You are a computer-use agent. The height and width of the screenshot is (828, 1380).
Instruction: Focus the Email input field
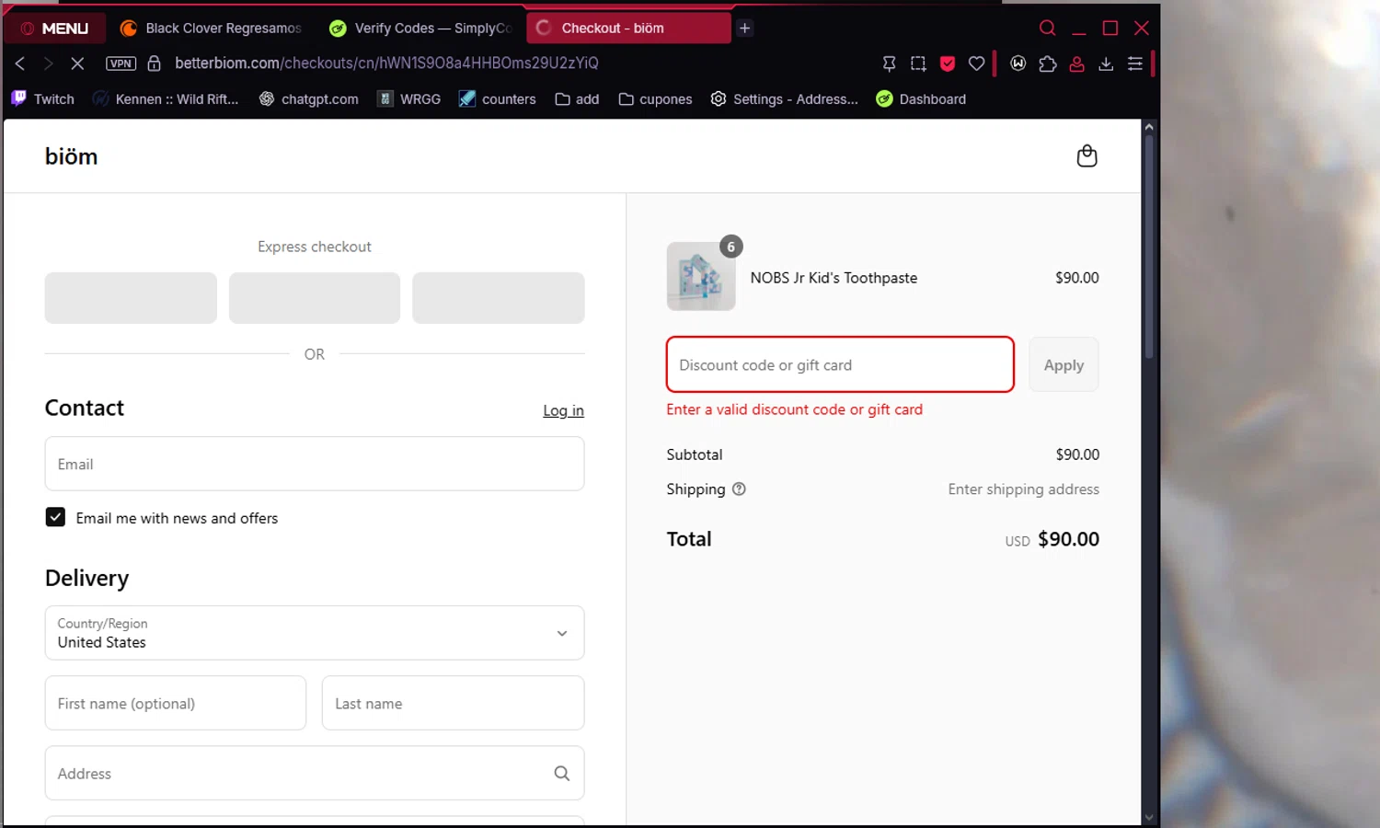click(315, 464)
